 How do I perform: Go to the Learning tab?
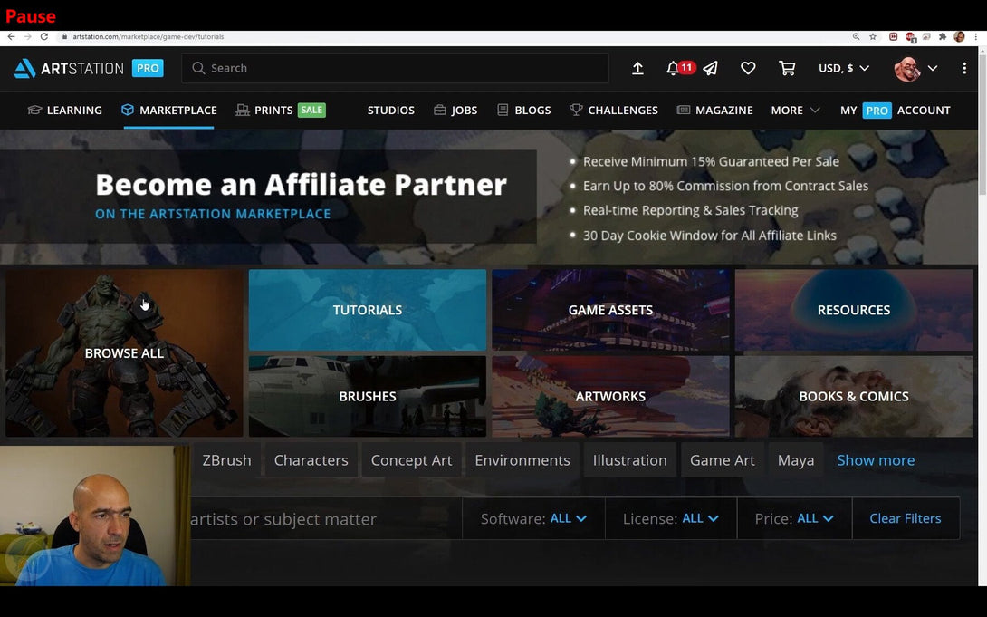pos(64,110)
